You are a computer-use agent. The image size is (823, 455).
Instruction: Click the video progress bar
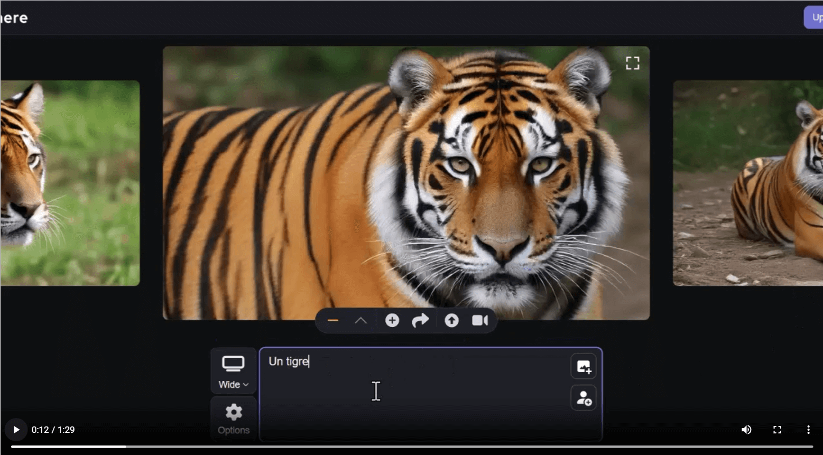point(412,447)
